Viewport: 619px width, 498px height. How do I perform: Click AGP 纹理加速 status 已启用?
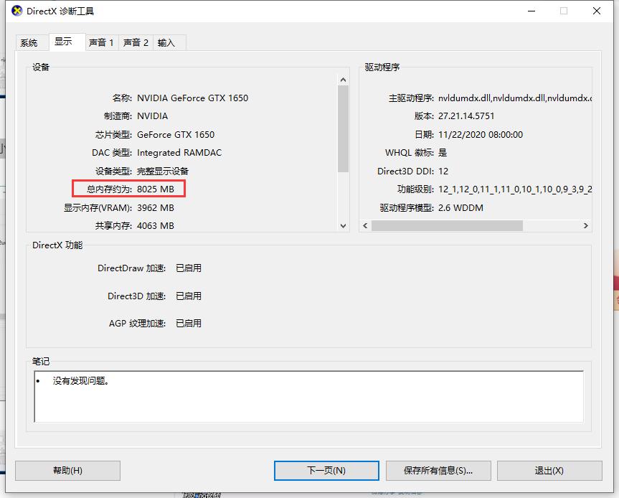tap(189, 324)
